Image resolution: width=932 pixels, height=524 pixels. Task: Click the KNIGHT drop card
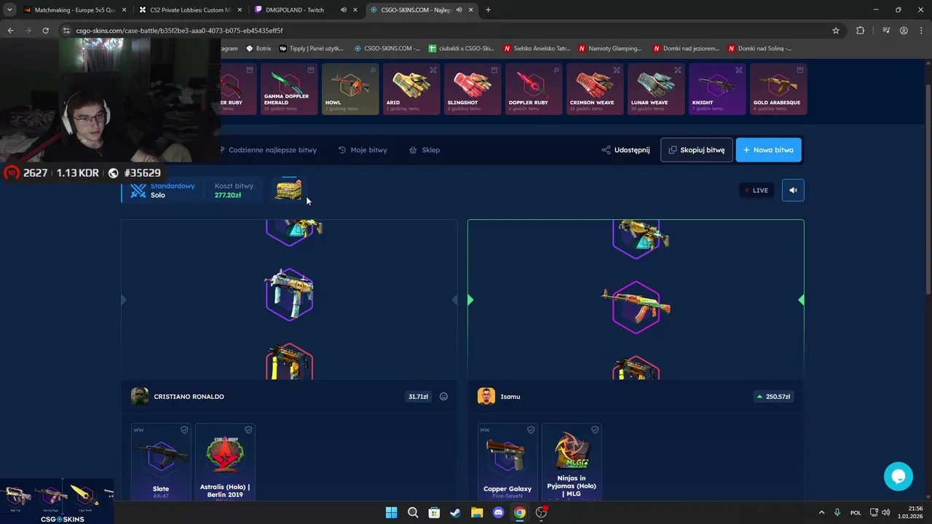pyautogui.click(x=717, y=89)
